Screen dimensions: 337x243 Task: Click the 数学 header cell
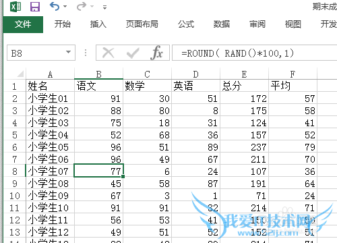[147, 86]
